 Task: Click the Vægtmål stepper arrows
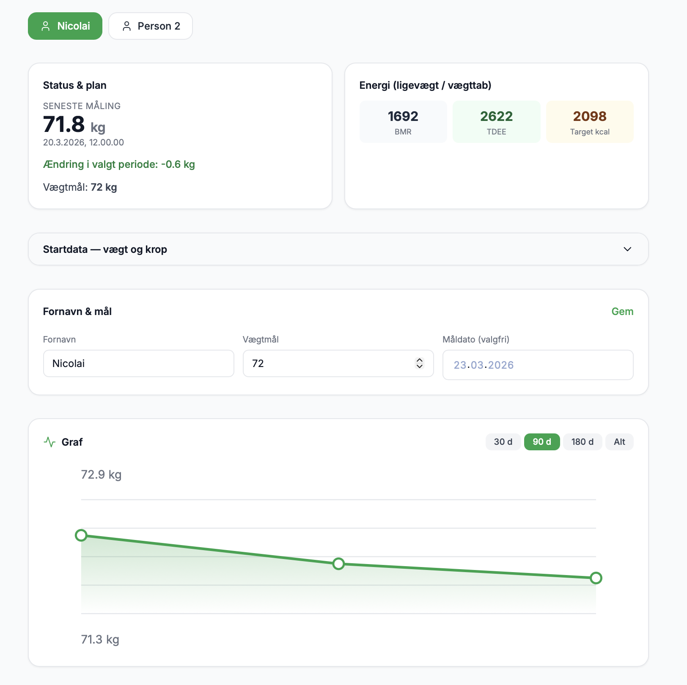[x=419, y=363]
